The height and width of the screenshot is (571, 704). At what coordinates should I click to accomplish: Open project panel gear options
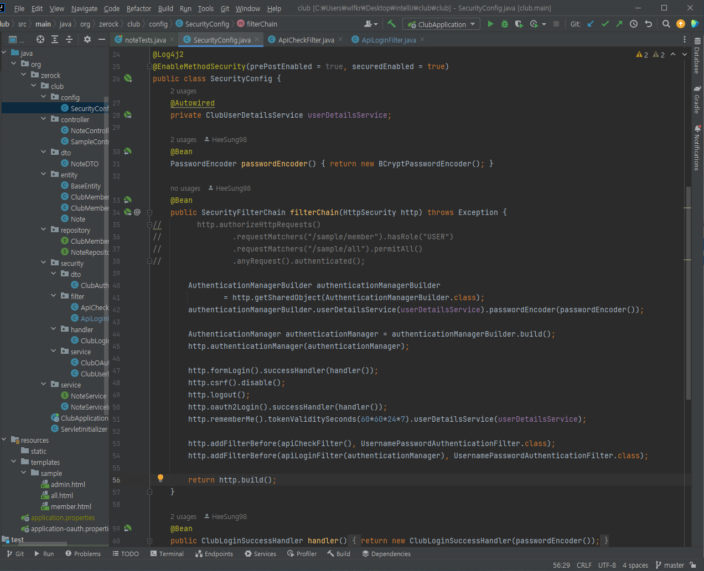pos(87,39)
